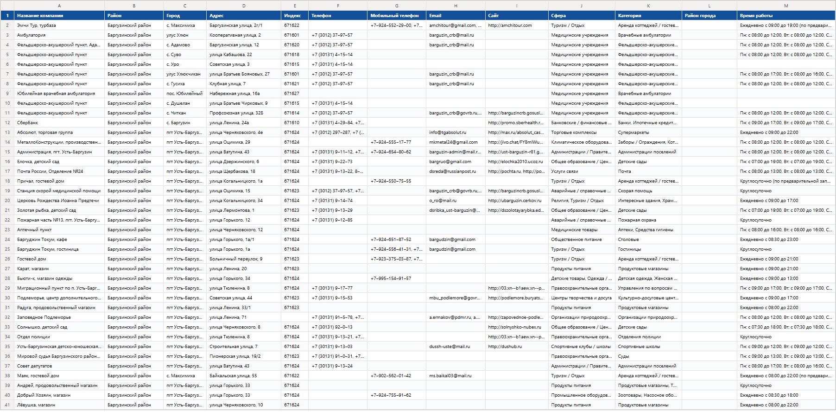
Task: Click the city cell "пос. Юбилейный"
Action: (x=185, y=94)
